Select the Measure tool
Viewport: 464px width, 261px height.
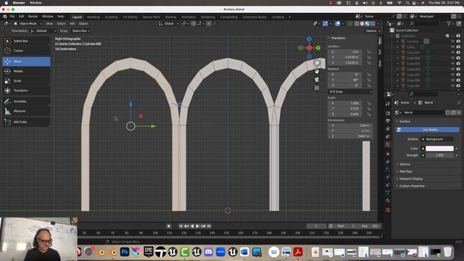click(26, 111)
